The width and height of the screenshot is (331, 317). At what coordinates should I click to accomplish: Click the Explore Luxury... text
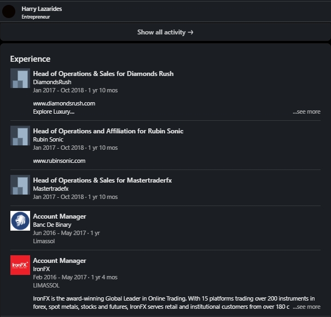[x=54, y=111]
